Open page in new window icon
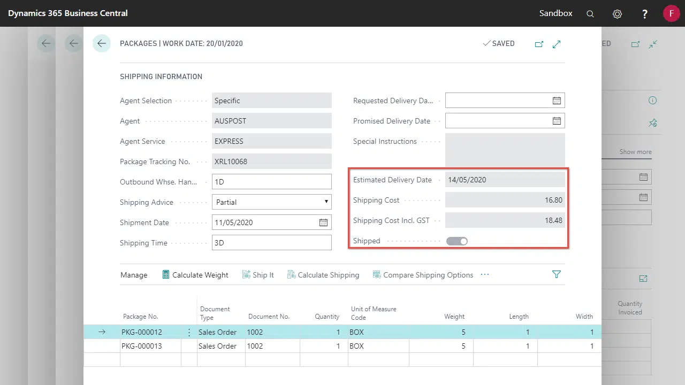 pyautogui.click(x=539, y=44)
